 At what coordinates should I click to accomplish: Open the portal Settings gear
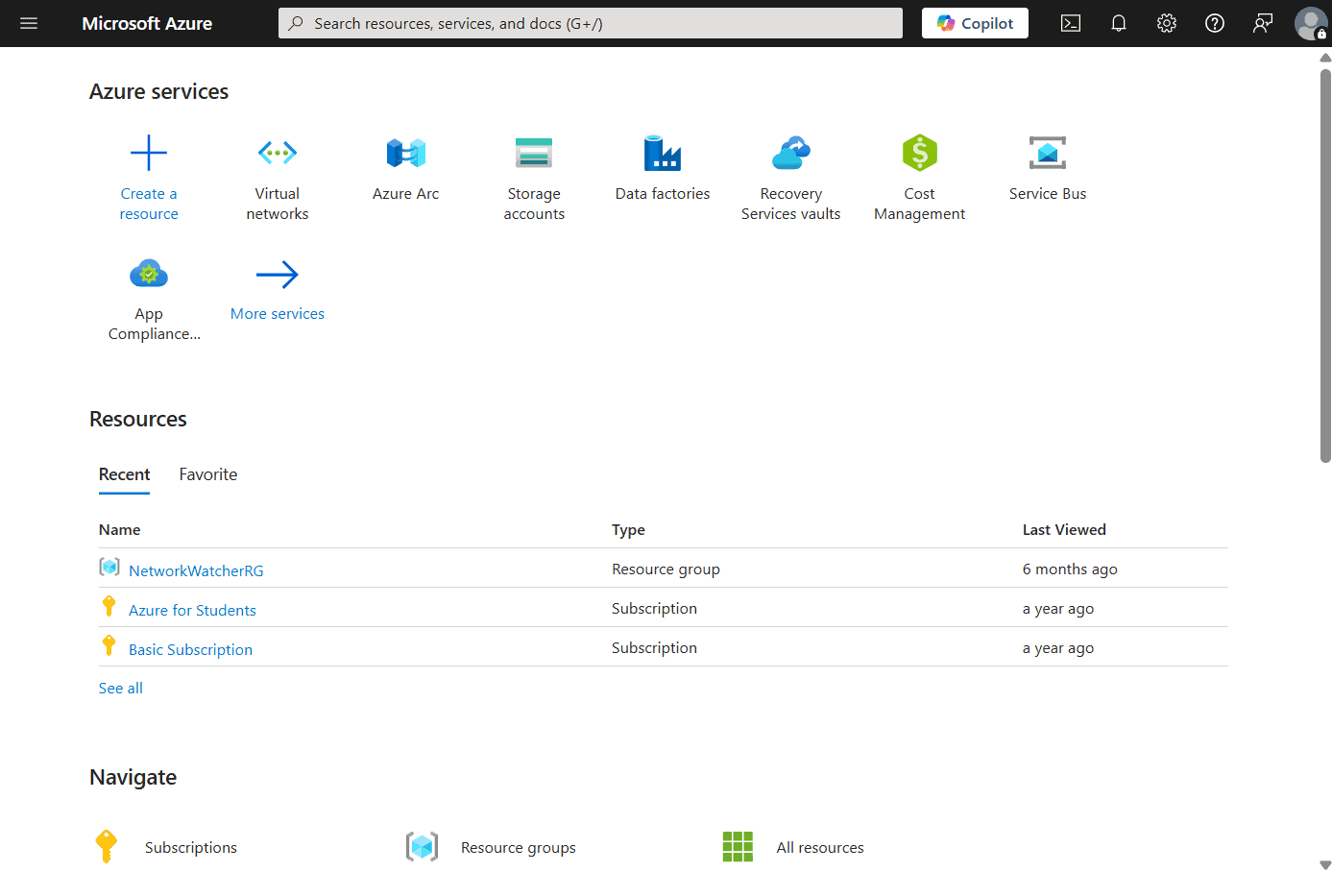[x=1167, y=23]
